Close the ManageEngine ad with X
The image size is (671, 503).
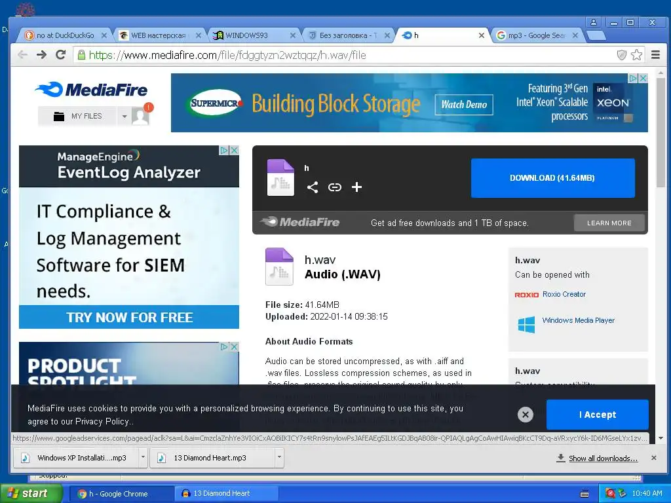[x=234, y=151]
